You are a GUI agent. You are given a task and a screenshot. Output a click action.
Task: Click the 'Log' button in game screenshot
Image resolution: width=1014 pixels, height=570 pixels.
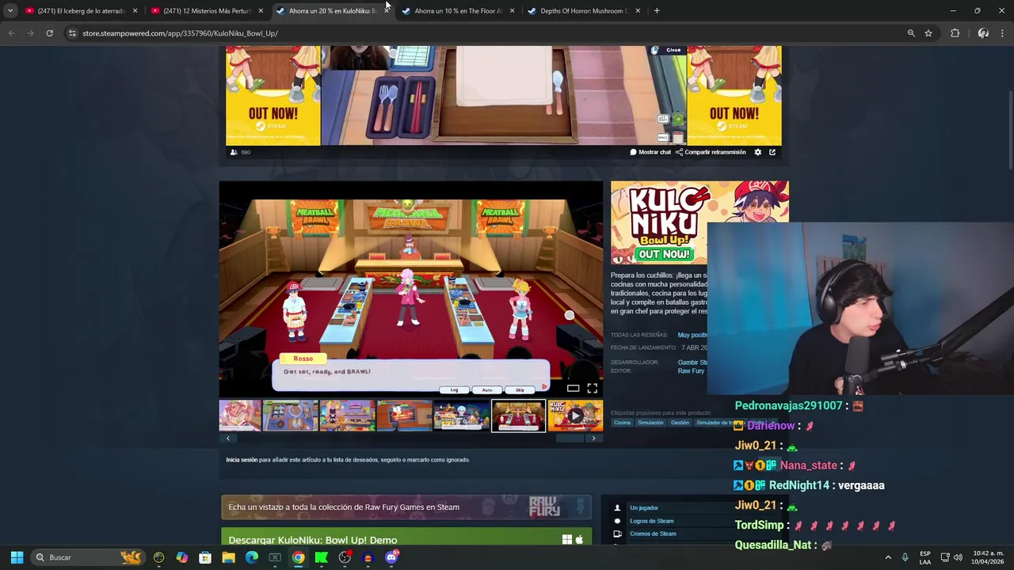point(454,389)
